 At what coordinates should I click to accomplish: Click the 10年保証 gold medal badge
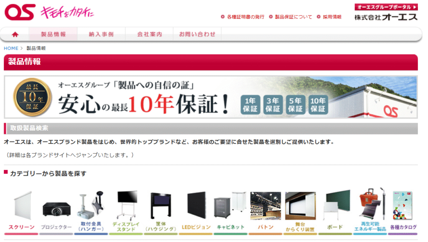pyautogui.click(x=32, y=97)
